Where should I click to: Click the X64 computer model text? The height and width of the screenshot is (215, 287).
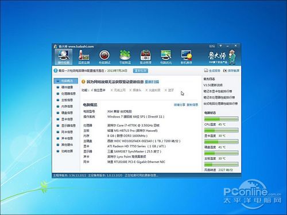pyautogui.click(x=119, y=111)
